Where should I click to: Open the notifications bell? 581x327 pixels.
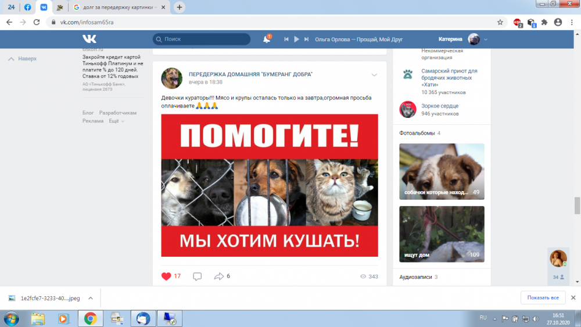pyautogui.click(x=267, y=39)
